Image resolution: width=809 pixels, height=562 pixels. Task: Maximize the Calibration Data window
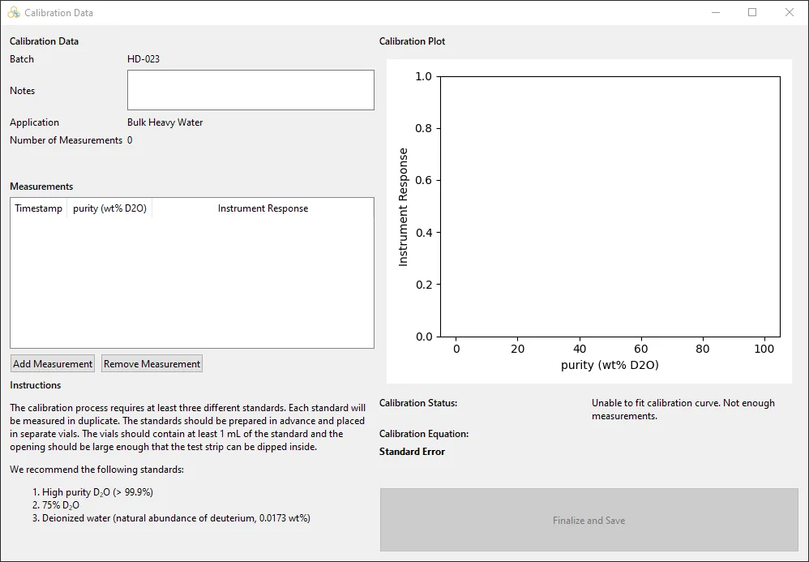[x=752, y=12]
